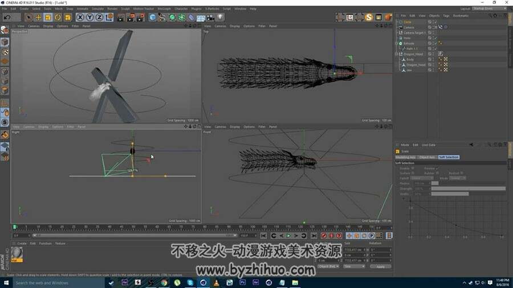
Task: Open the floor environment objects icon
Action: pos(201,17)
